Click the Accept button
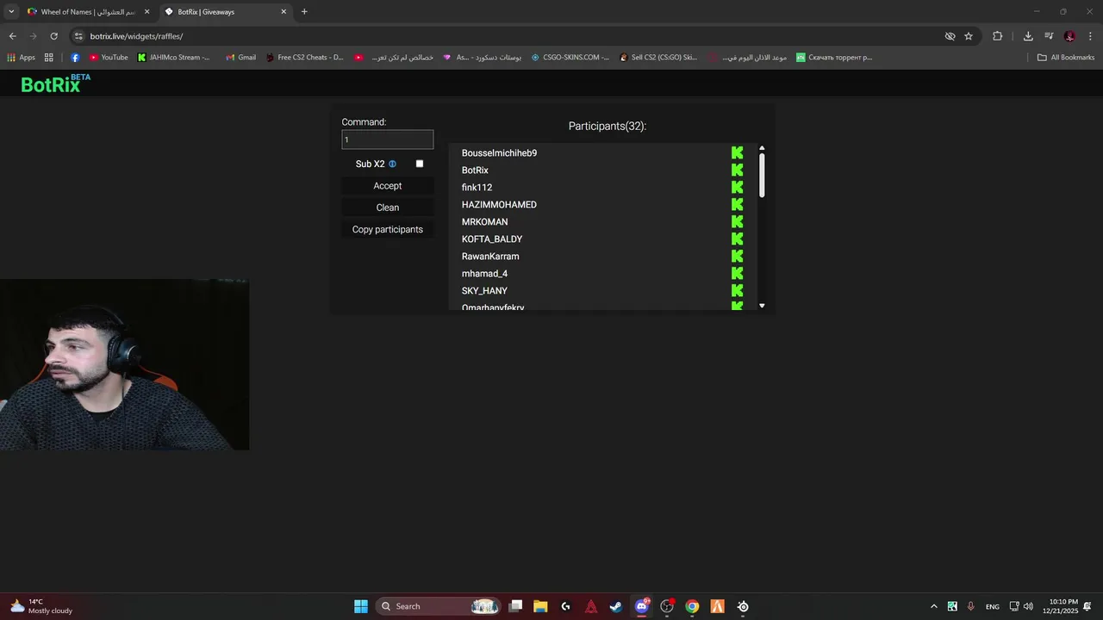 [388, 186]
